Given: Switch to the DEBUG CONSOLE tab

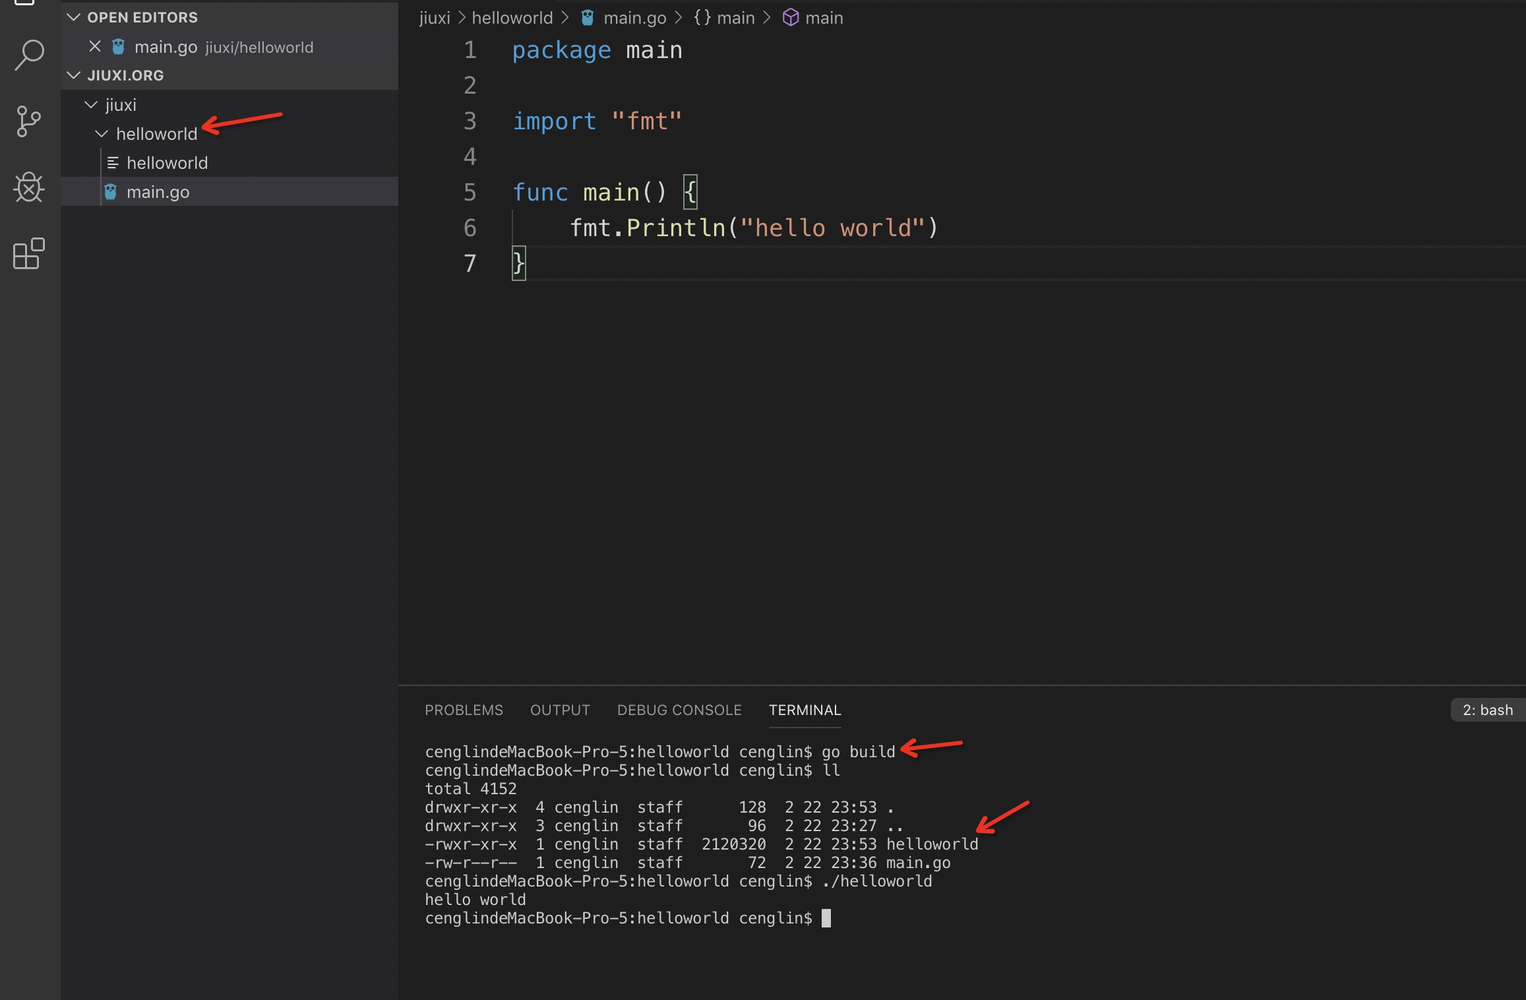Looking at the screenshot, I should 679,710.
